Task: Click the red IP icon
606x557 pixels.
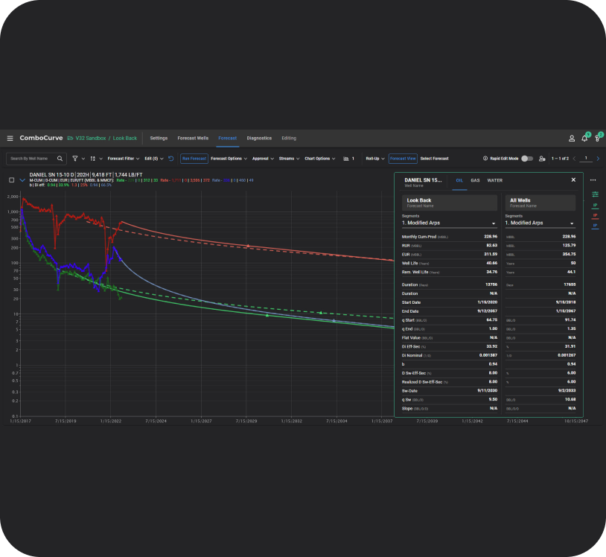Action: pyautogui.click(x=595, y=215)
